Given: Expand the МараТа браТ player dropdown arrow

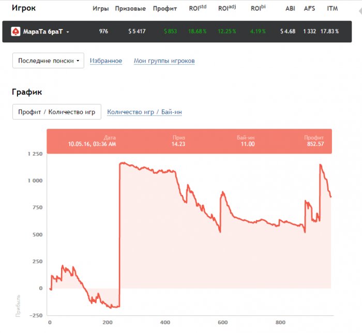Looking at the screenshot, I should tap(68, 32).
